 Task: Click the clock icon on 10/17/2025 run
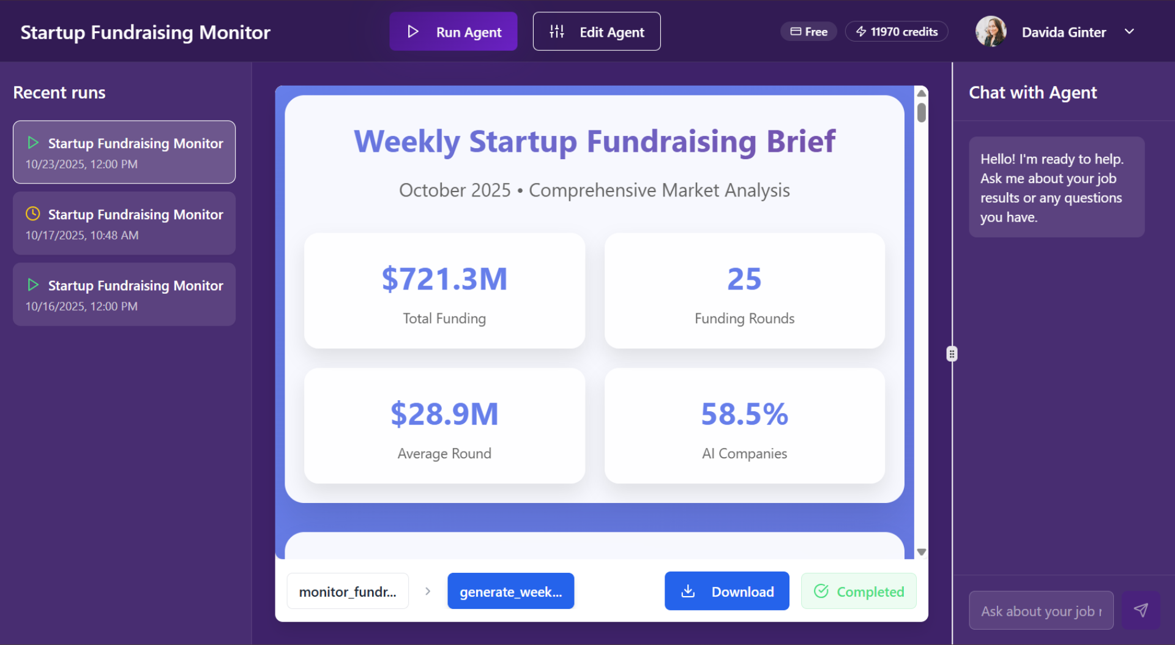pos(33,214)
